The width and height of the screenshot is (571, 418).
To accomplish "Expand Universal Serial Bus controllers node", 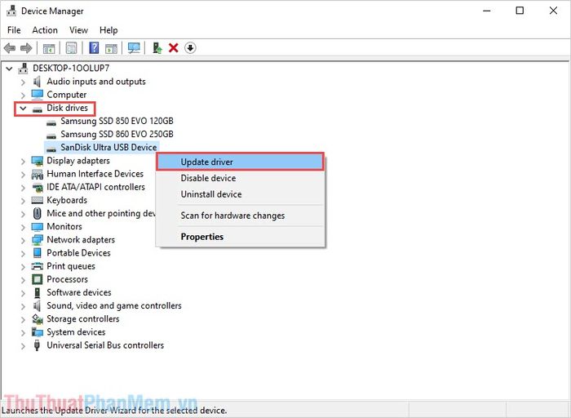I will pos(24,345).
